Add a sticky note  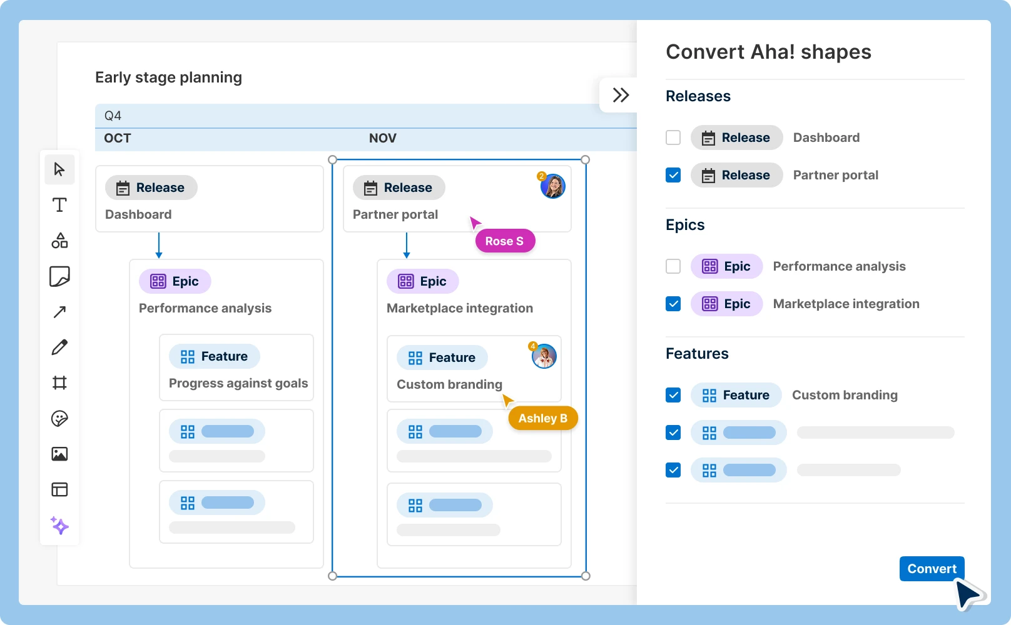click(59, 277)
